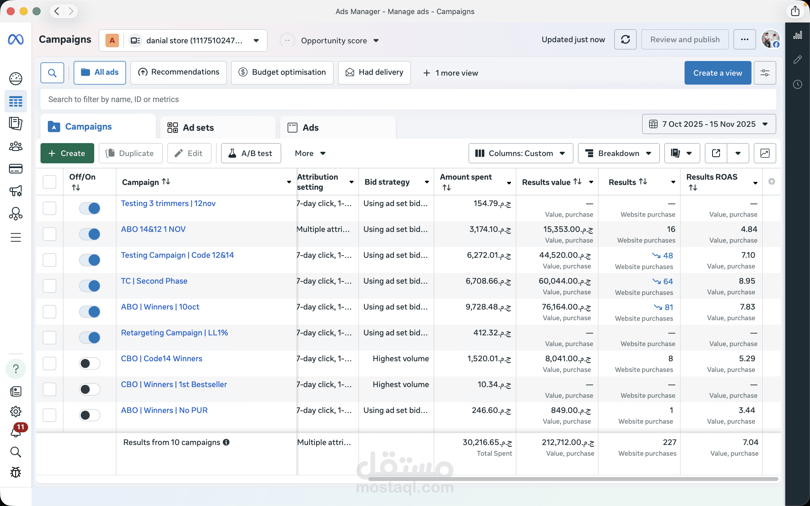
Task: Open the notifications bell icon
Action: tap(16, 432)
